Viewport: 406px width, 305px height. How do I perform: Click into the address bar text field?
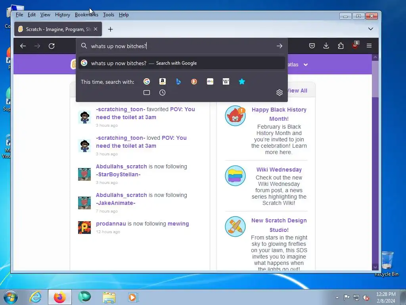(x=181, y=46)
